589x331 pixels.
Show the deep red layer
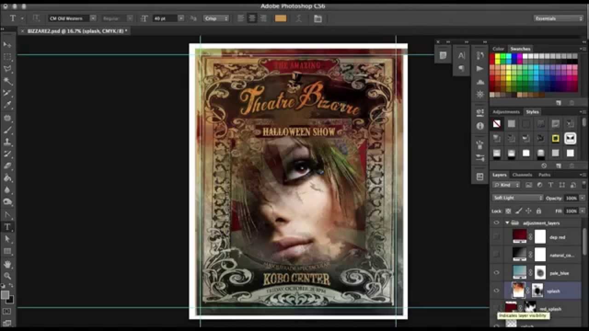coord(496,237)
